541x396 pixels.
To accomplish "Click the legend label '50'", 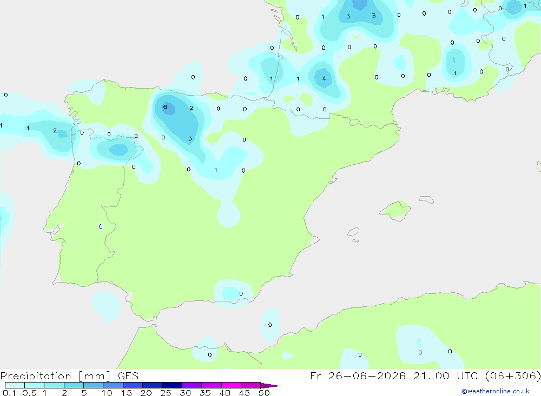I will point(264,393).
